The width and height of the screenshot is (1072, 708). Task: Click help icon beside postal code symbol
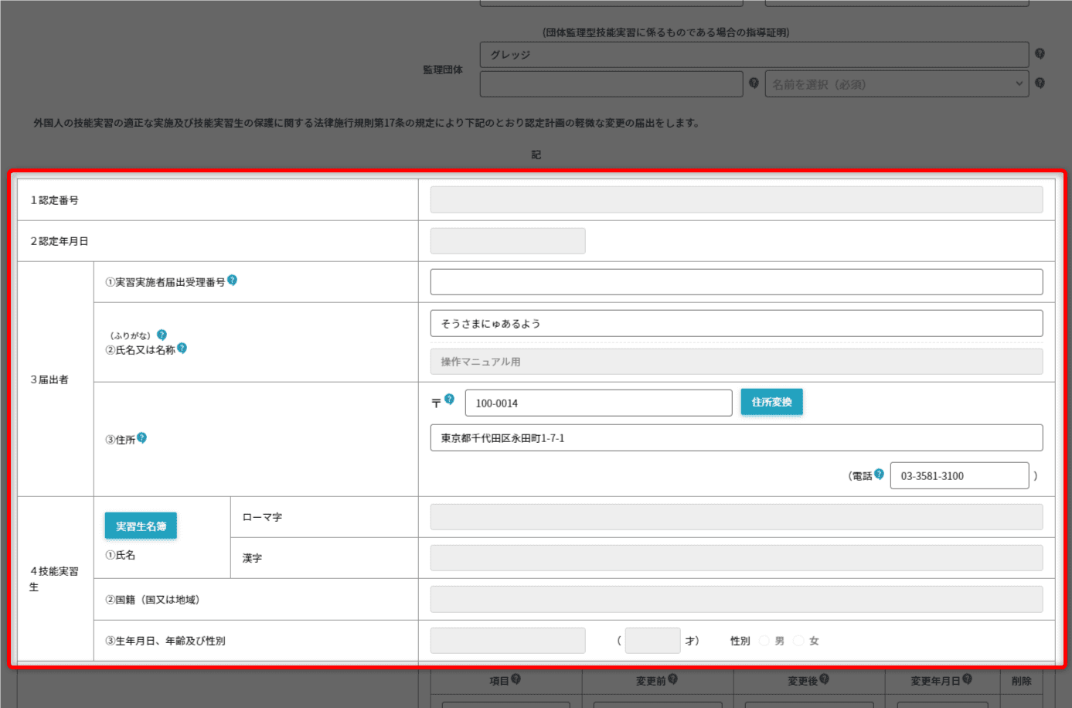(x=449, y=400)
